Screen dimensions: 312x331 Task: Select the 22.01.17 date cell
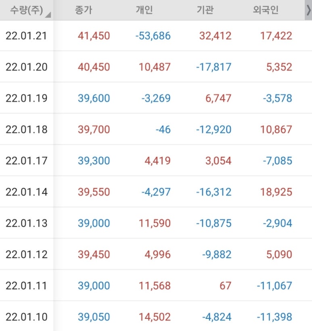pyautogui.click(x=26, y=160)
